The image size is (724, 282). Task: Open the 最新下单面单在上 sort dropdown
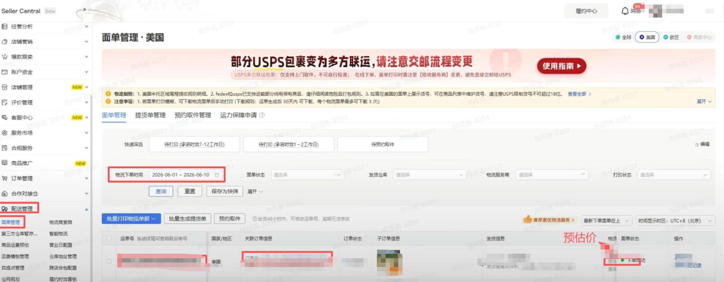606,221
